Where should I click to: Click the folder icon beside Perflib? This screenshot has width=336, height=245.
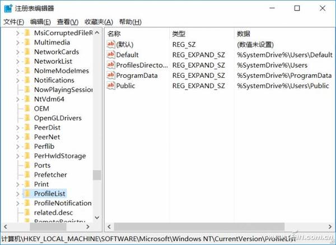click(x=27, y=147)
